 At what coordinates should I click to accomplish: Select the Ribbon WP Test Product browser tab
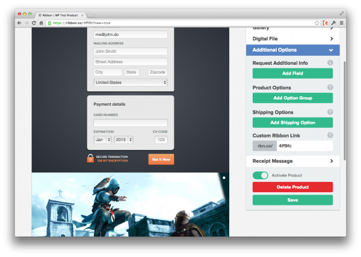pyautogui.click(x=60, y=15)
